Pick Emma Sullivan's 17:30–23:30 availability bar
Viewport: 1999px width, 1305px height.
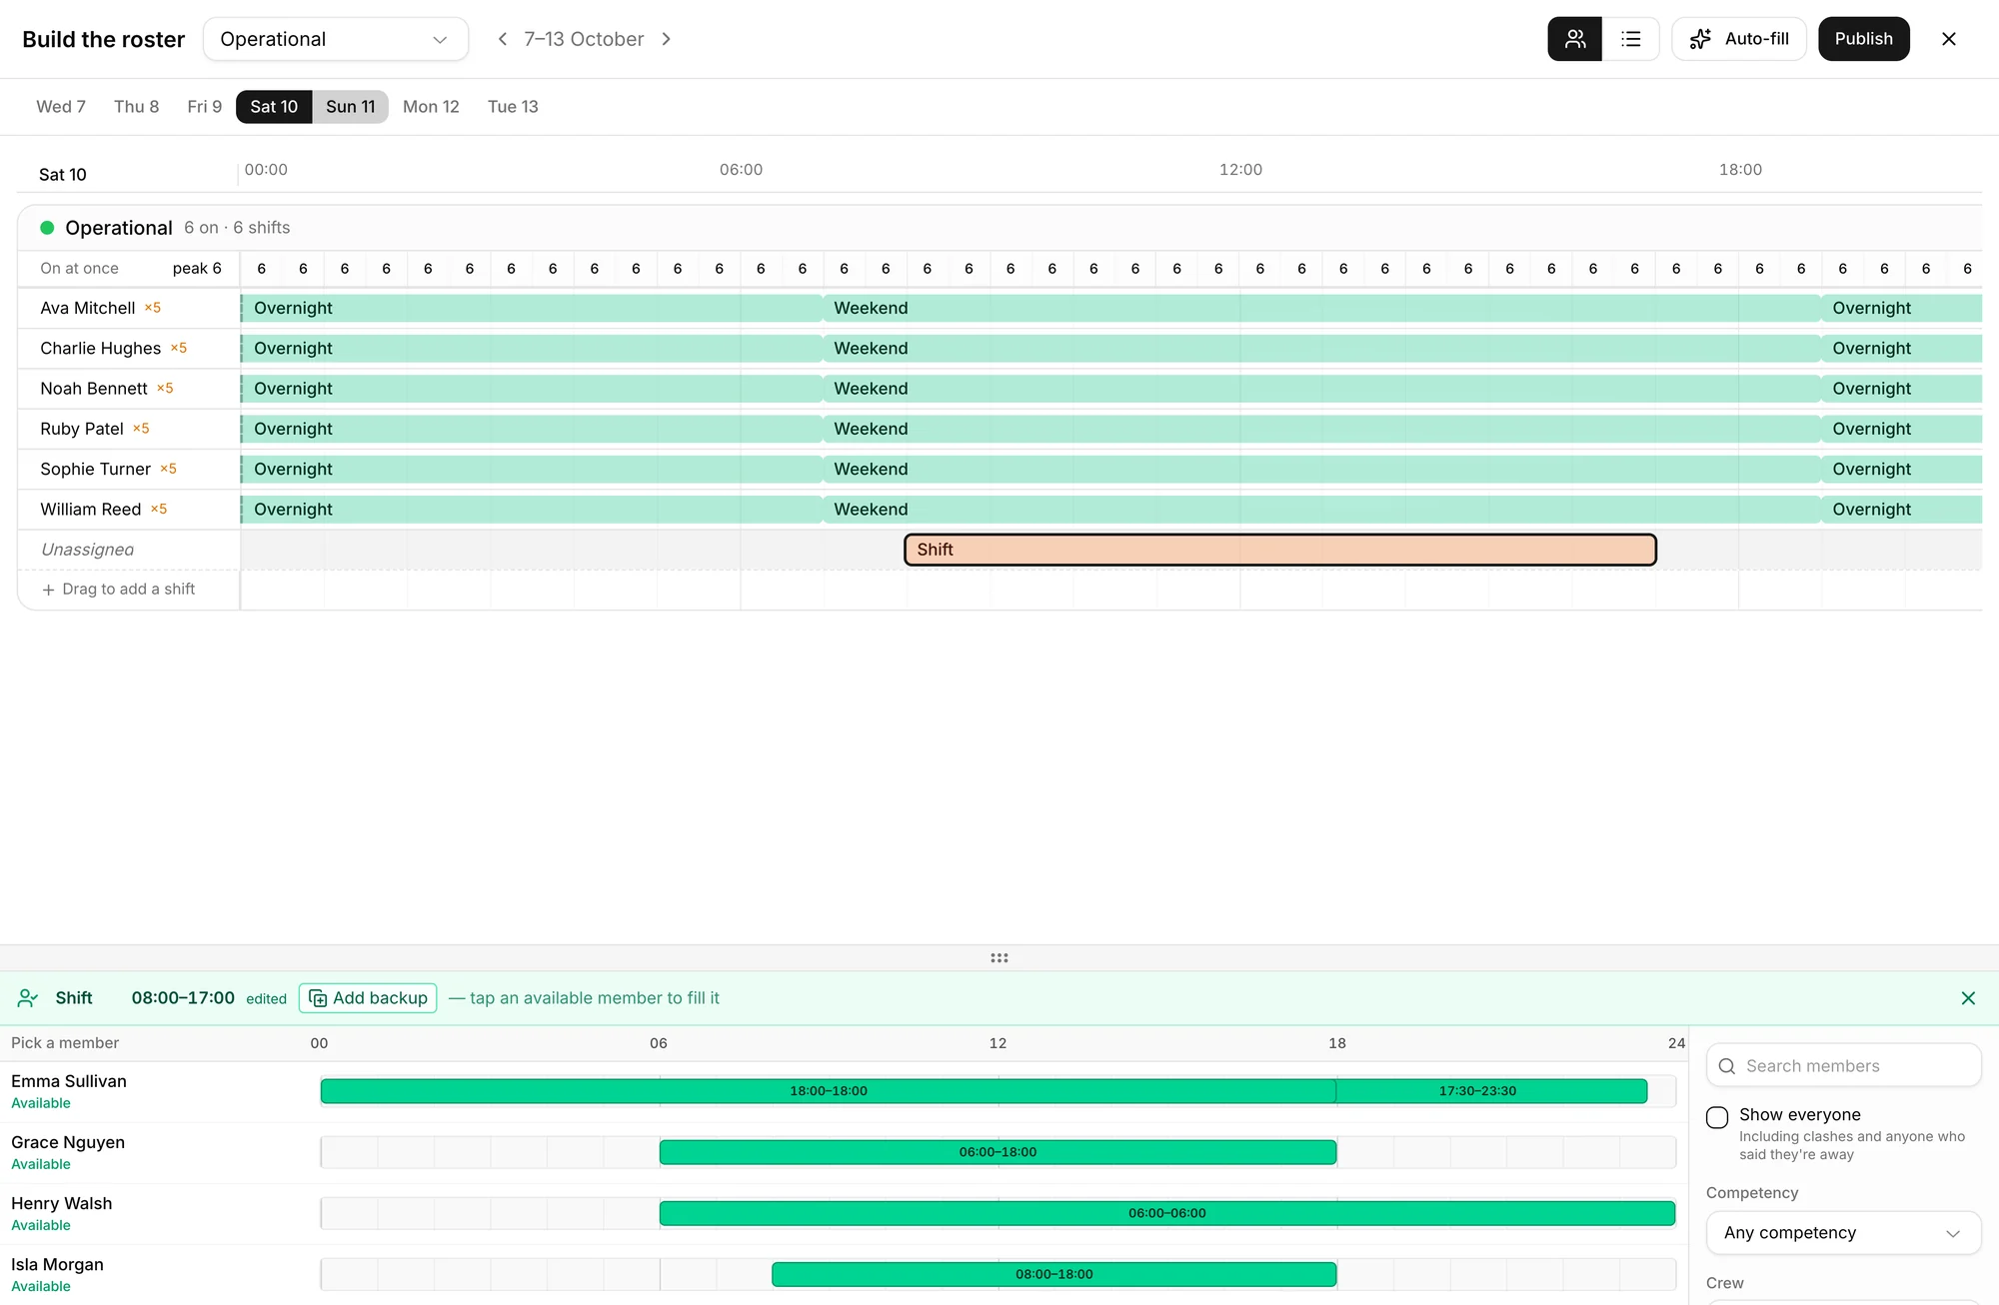pyautogui.click(x=1491, y=1091)
